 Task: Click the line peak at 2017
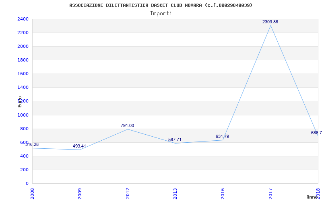click(x=270, y=26)
